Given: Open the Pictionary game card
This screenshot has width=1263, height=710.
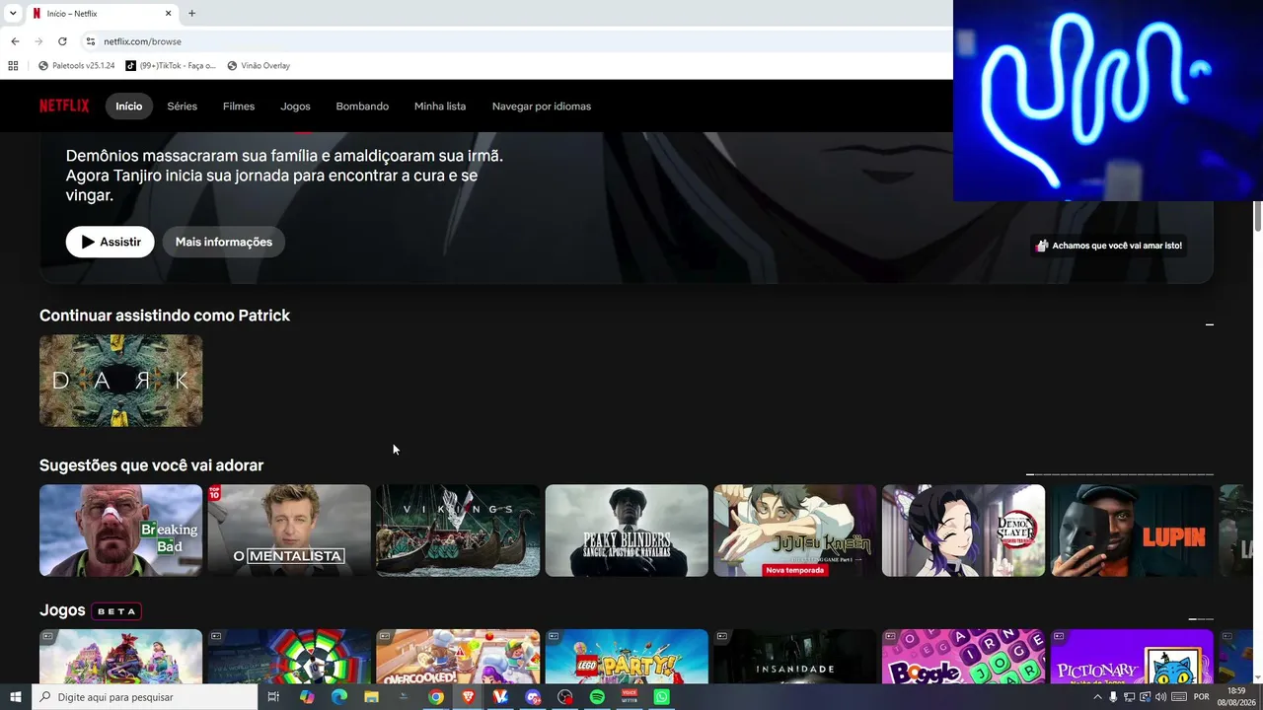Looking at the screenshot, I should (1132, 657).
